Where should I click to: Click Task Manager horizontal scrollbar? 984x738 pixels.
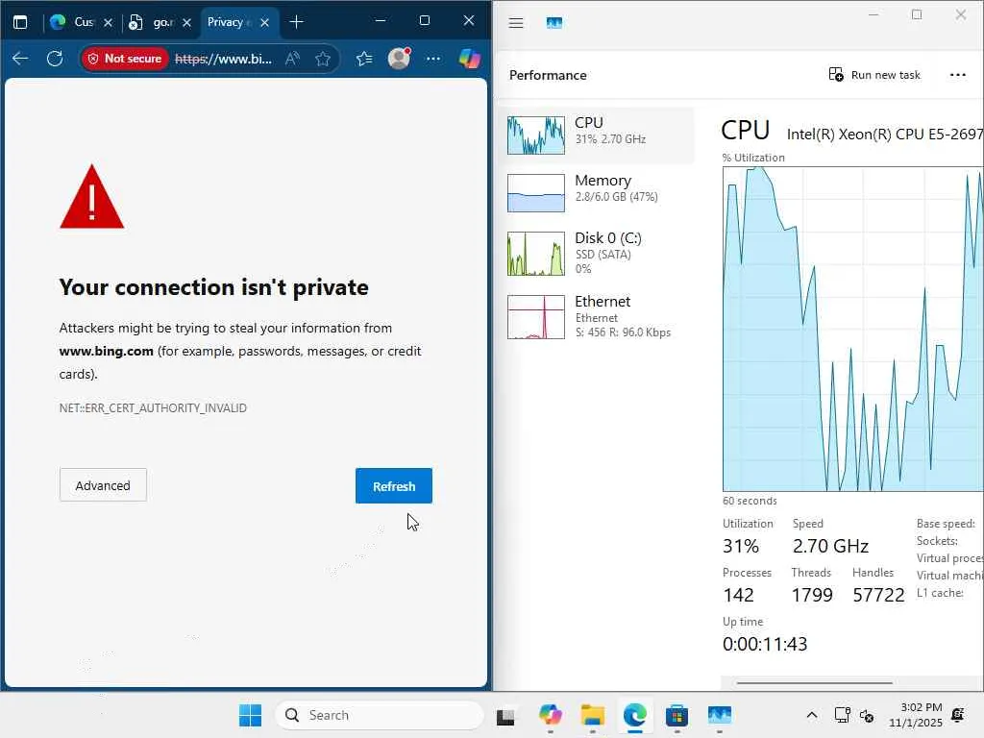pos(815,682)
